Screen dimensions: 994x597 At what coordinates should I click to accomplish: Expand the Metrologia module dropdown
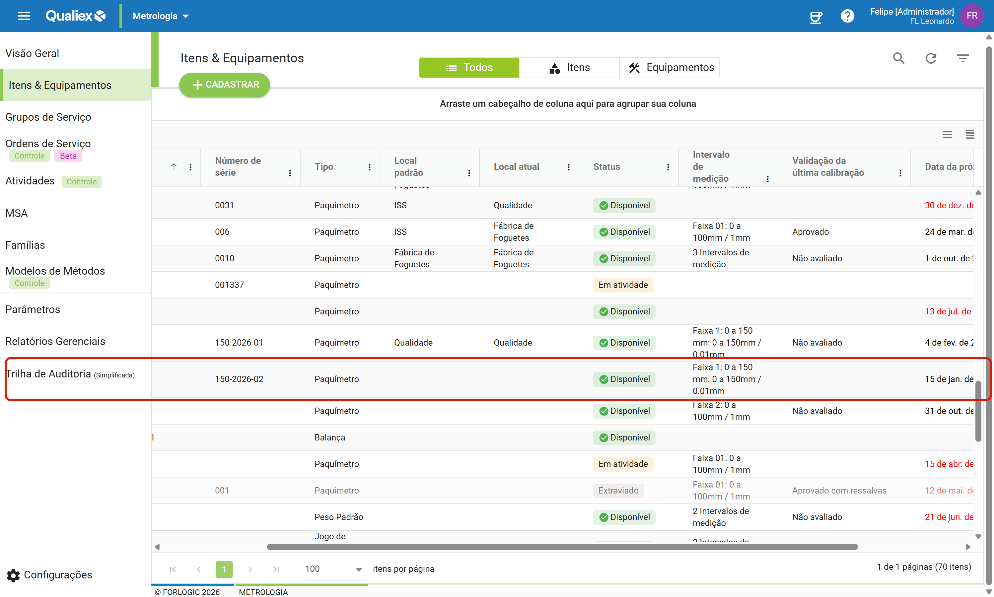click(x=161, y=16)
